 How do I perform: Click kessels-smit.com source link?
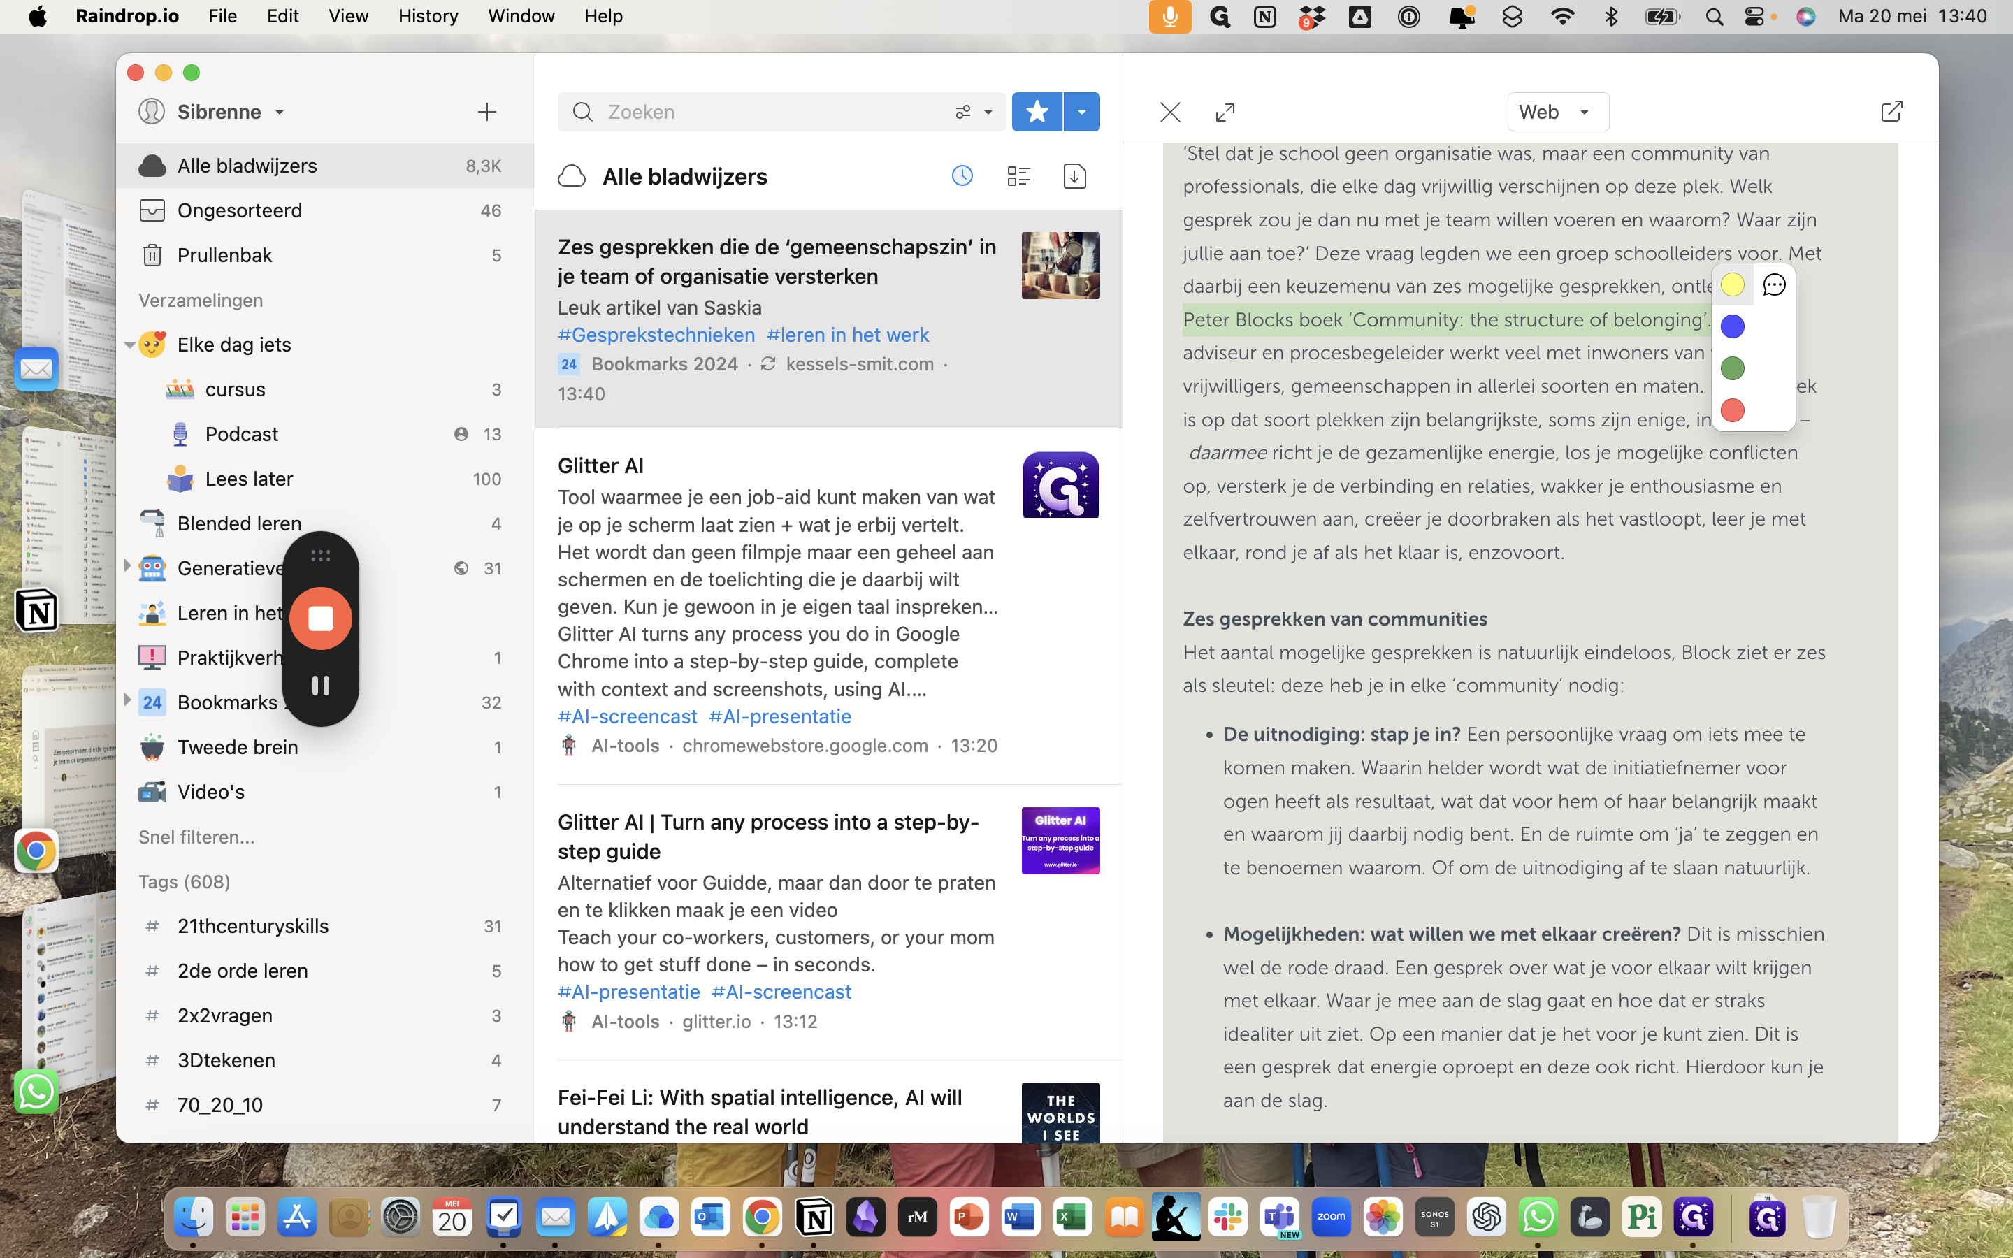click(859, 364)
